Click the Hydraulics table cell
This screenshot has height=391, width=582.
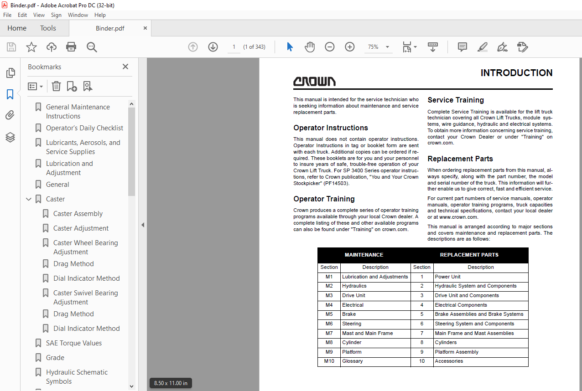375,286
